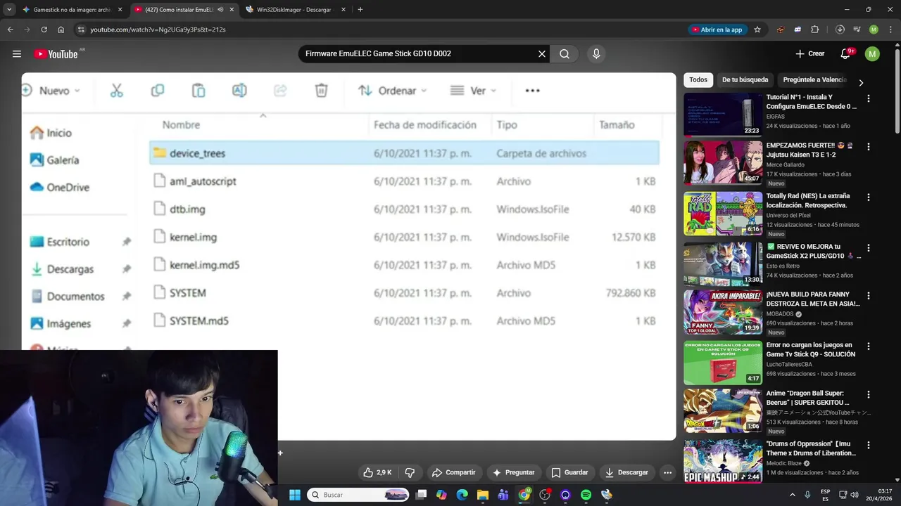Select the Todos filter chip
The image size is (901, 506).
698,80
